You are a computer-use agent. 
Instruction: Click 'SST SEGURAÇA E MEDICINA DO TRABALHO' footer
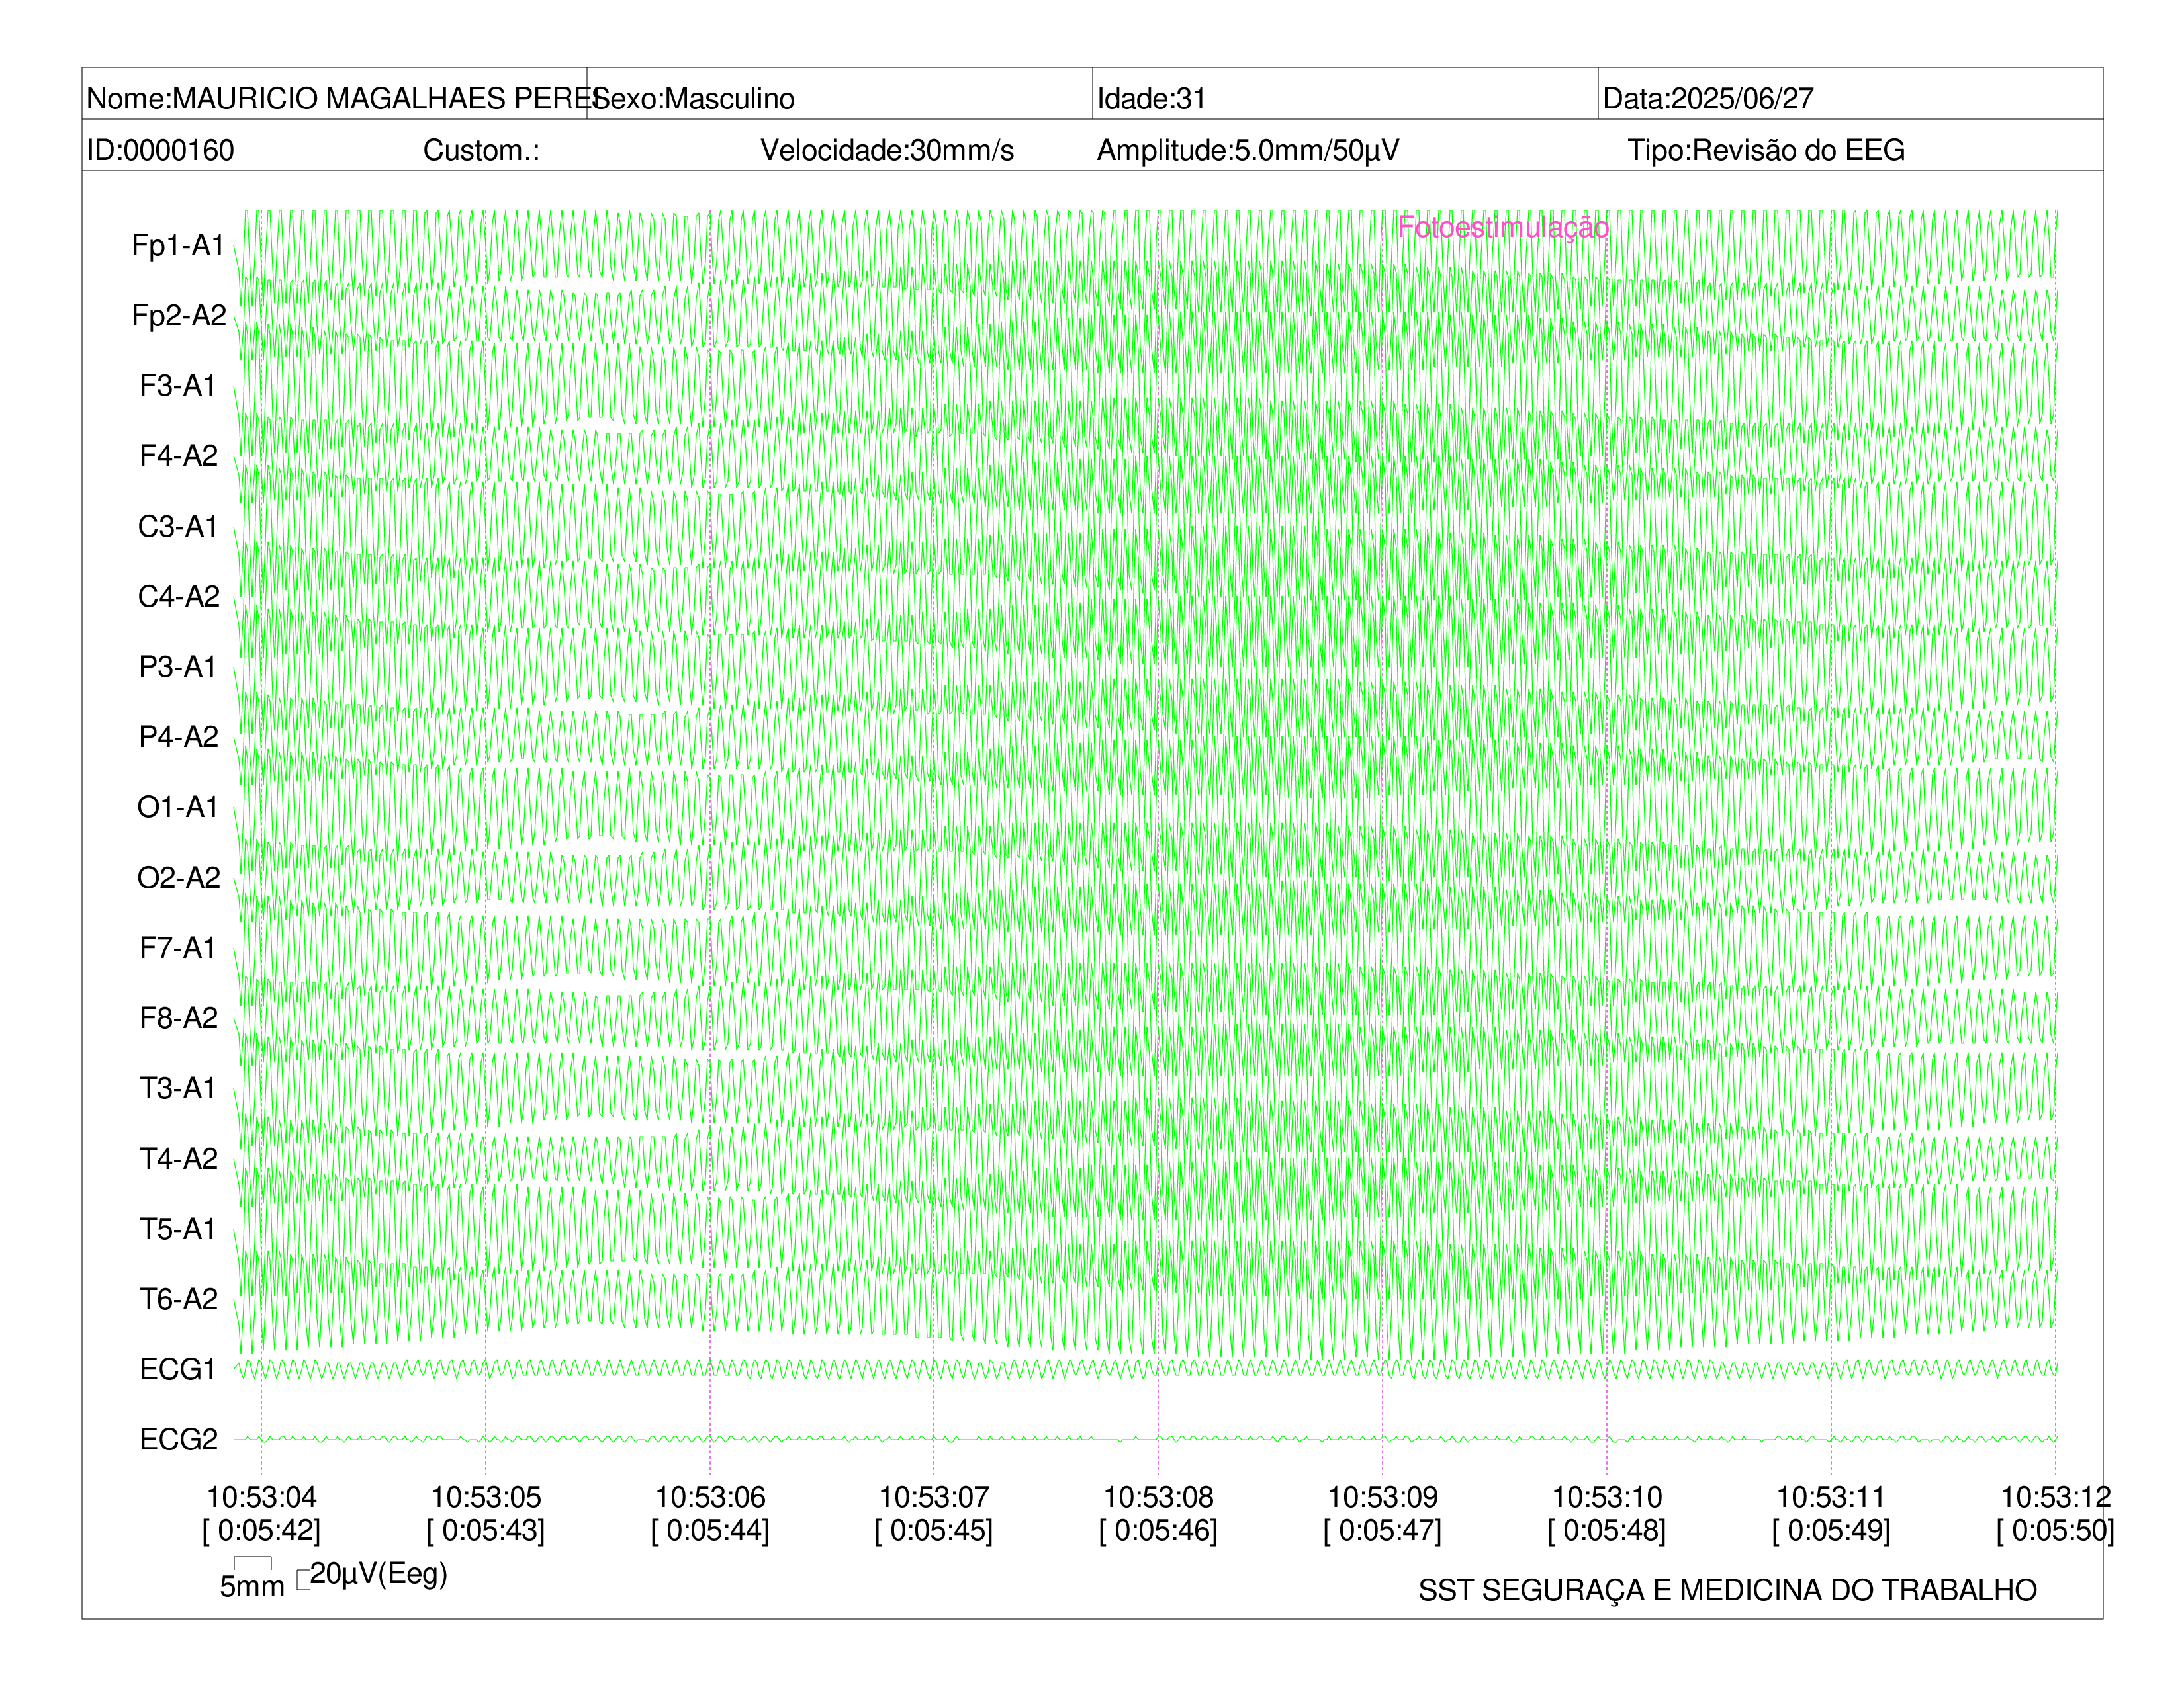1727,1590
